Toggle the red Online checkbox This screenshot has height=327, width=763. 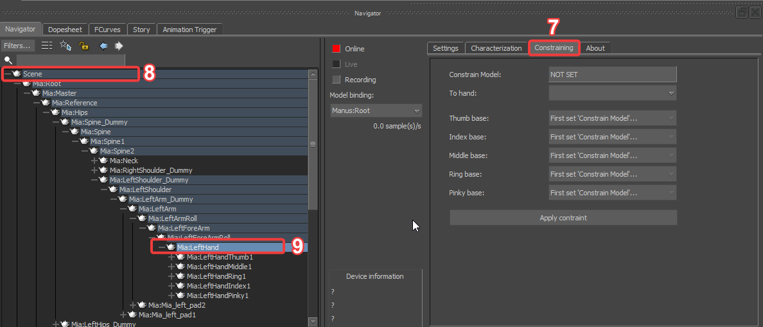336,49
